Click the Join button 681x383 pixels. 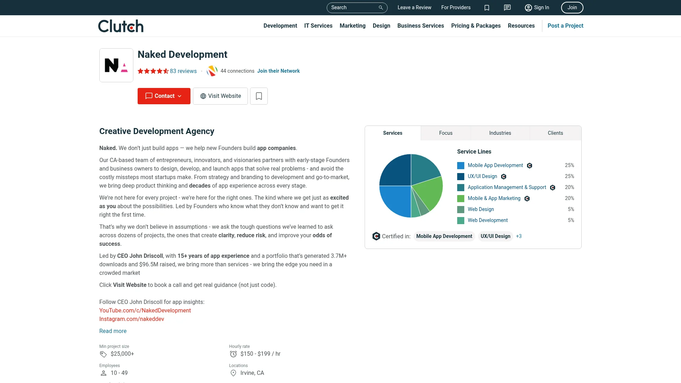point(572,7)
